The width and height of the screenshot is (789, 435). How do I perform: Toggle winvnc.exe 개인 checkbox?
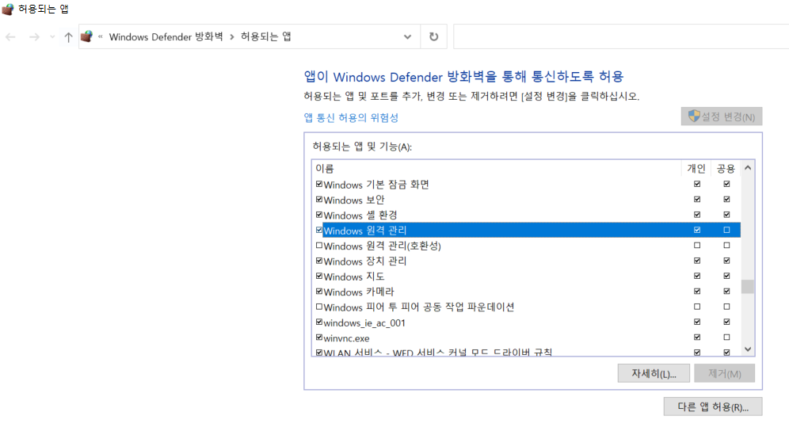click(x=697, y=338)
